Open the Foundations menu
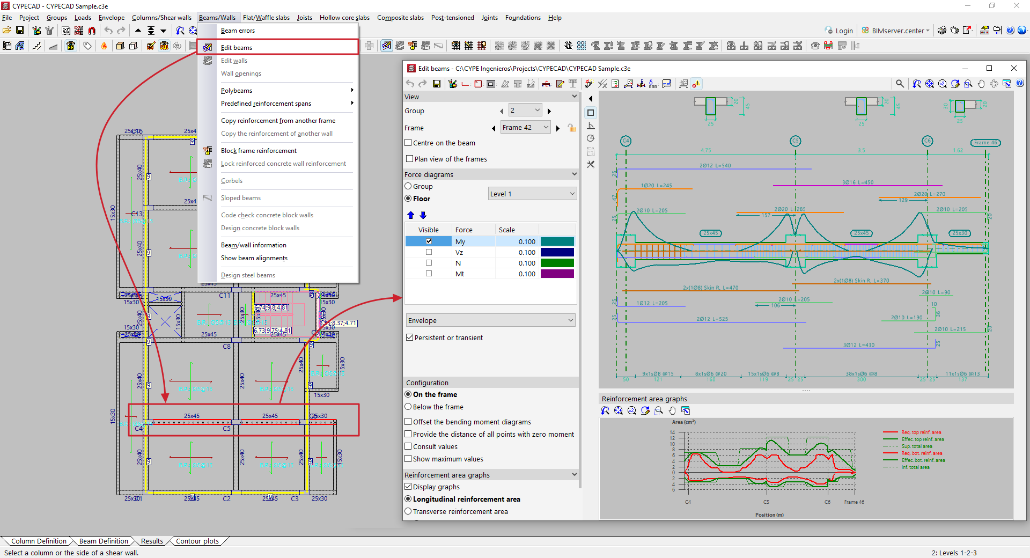The image size is (1030, 558). point(523,18)
